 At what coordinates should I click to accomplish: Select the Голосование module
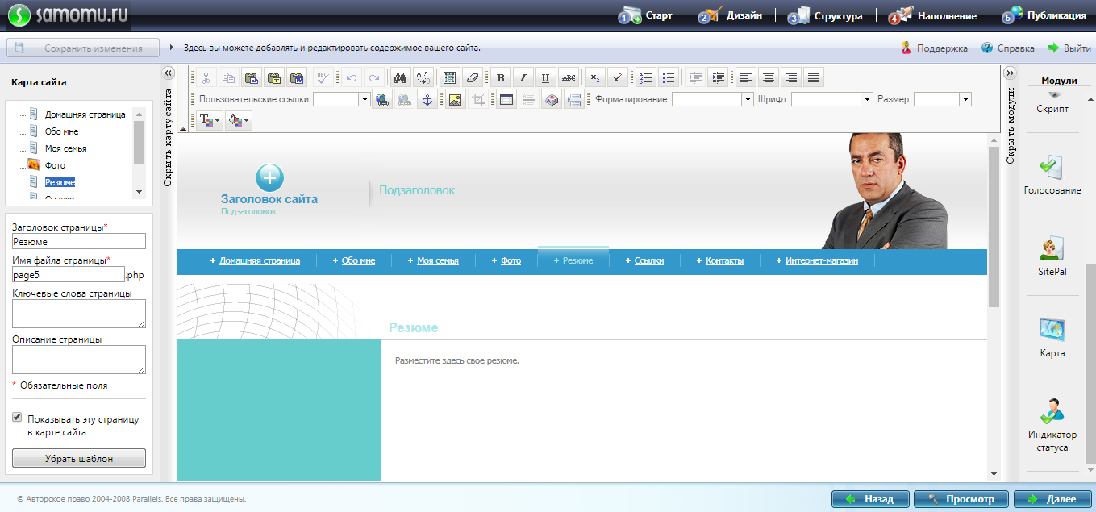[1052, 175]
